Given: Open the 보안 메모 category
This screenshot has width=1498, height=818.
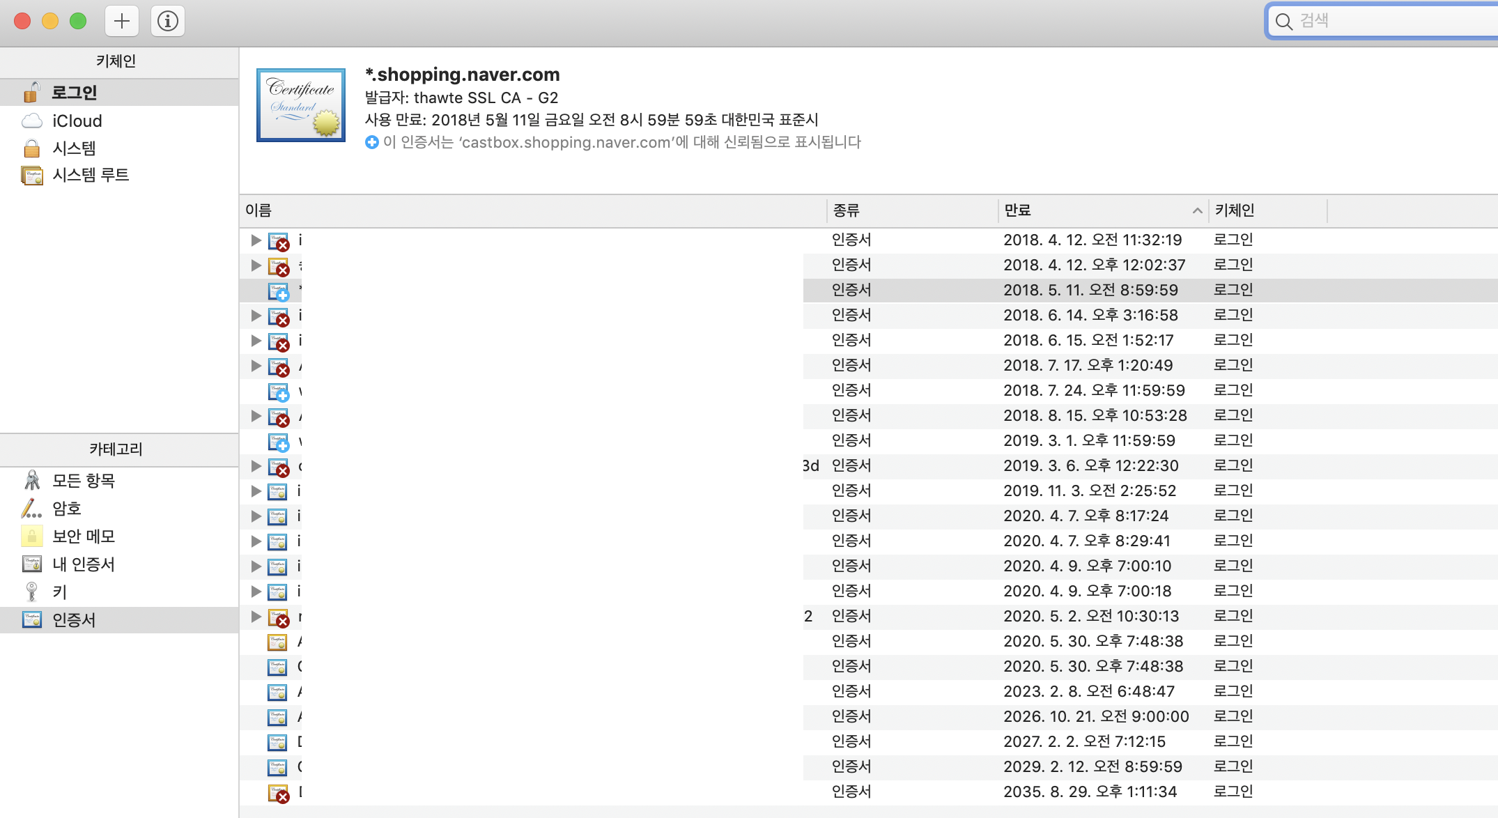Looking at the screenshot, I should tap(84, 537).
